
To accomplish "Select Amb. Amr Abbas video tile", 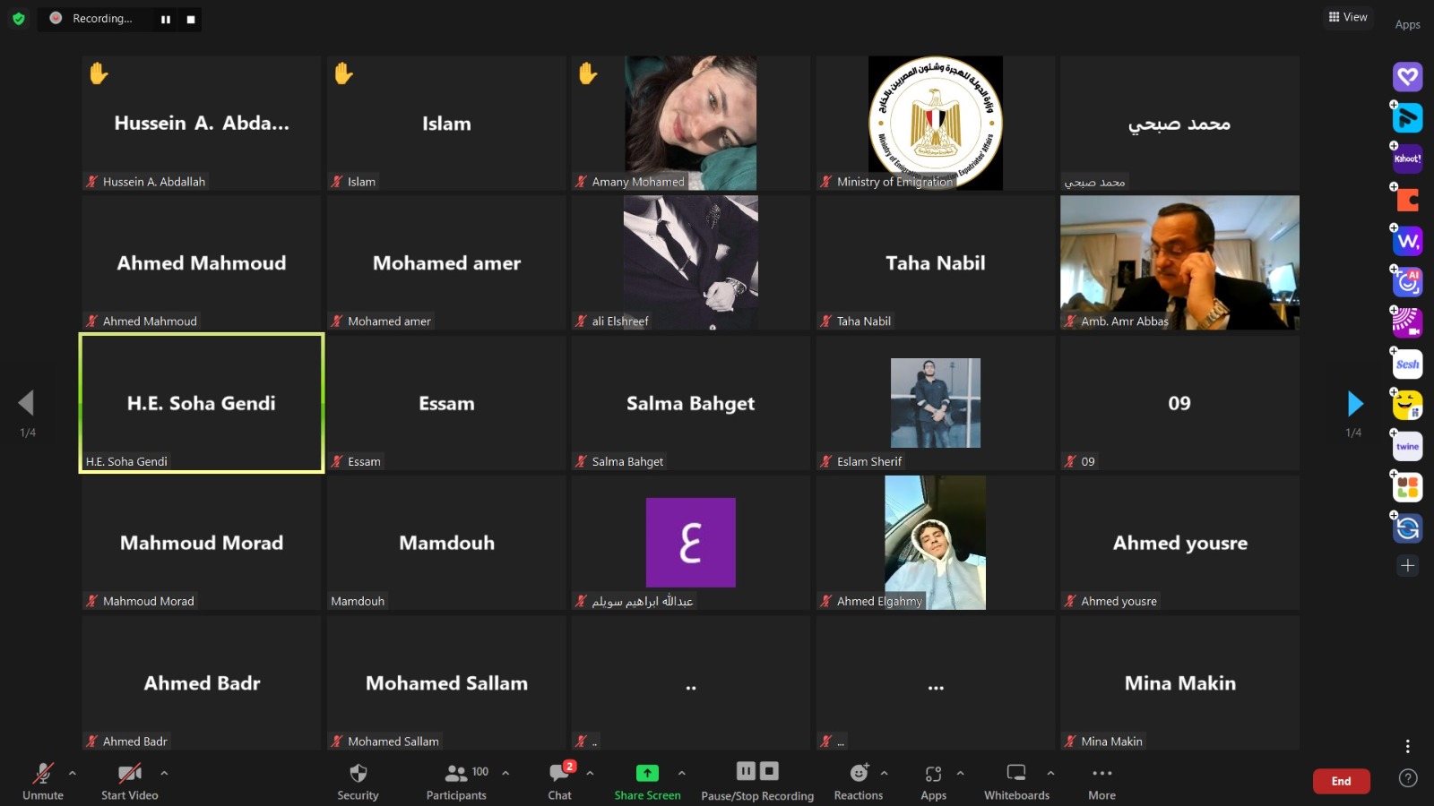I will pos(1179,262).
